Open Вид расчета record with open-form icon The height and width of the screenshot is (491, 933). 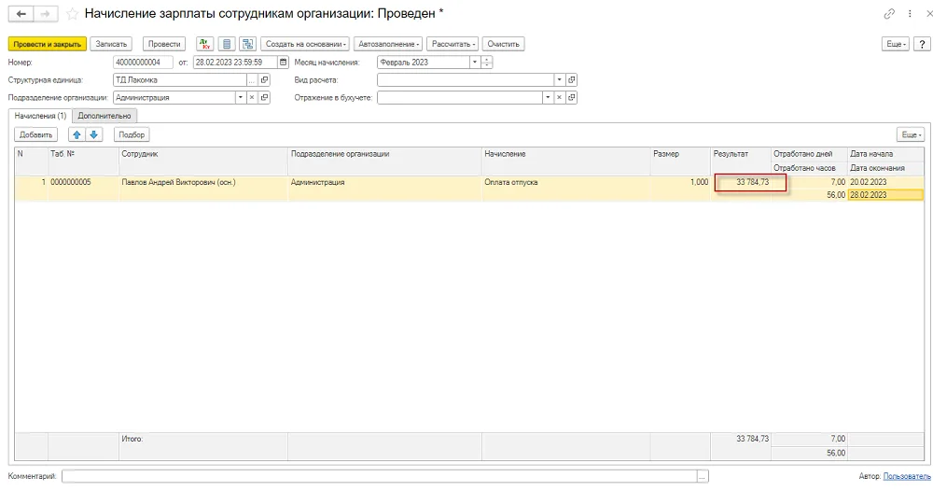coord(571,79)
